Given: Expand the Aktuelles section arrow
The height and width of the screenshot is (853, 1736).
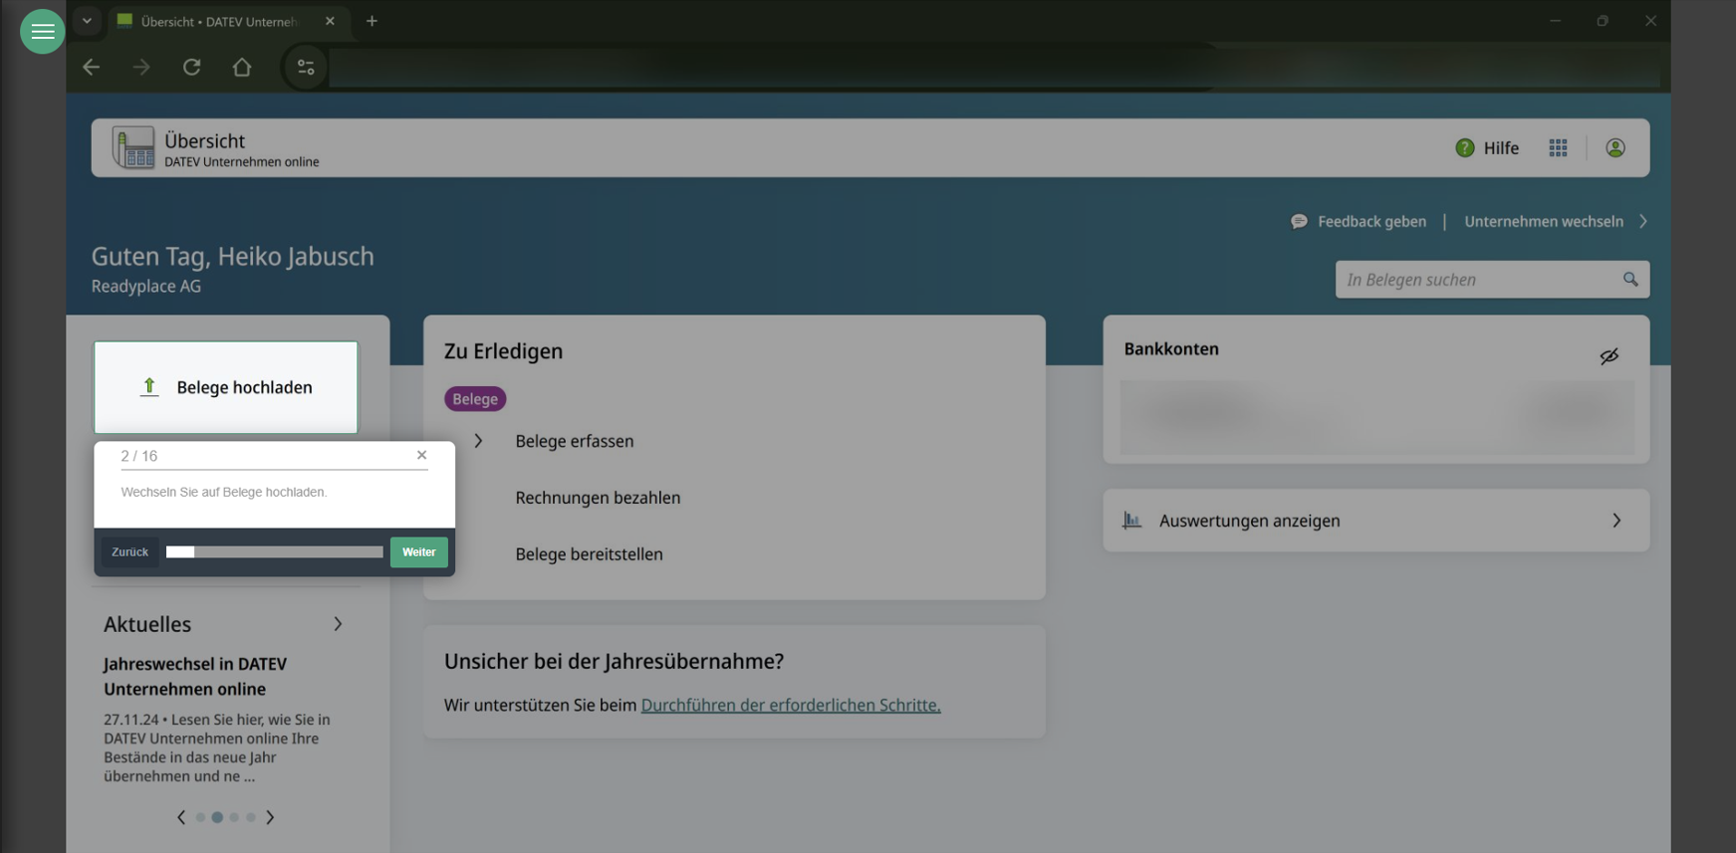Looking at the screenshot, I should pos(338,624).
